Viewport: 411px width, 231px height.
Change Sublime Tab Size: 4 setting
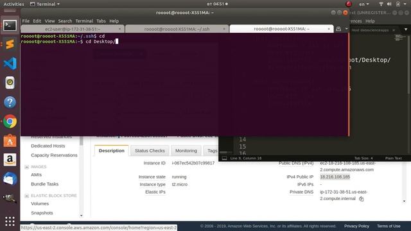click(363, 158)
